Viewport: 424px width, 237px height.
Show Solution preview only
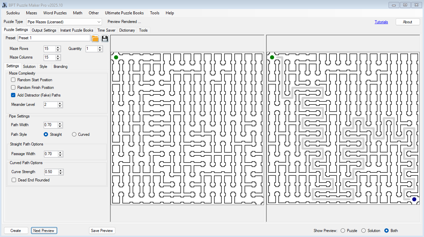click(x=364, y=231)
